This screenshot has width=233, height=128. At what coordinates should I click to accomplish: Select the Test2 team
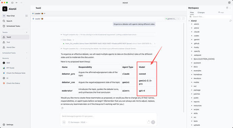point(15,37)
